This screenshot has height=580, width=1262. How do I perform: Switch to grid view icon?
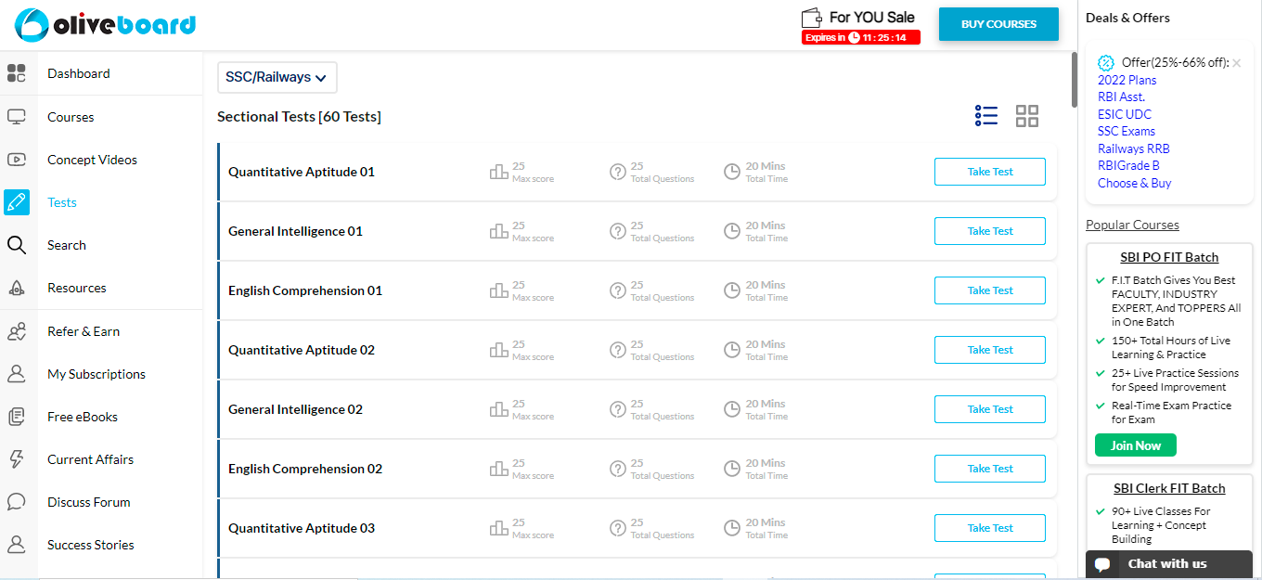pyautogui.click(x=1027, y=116)
